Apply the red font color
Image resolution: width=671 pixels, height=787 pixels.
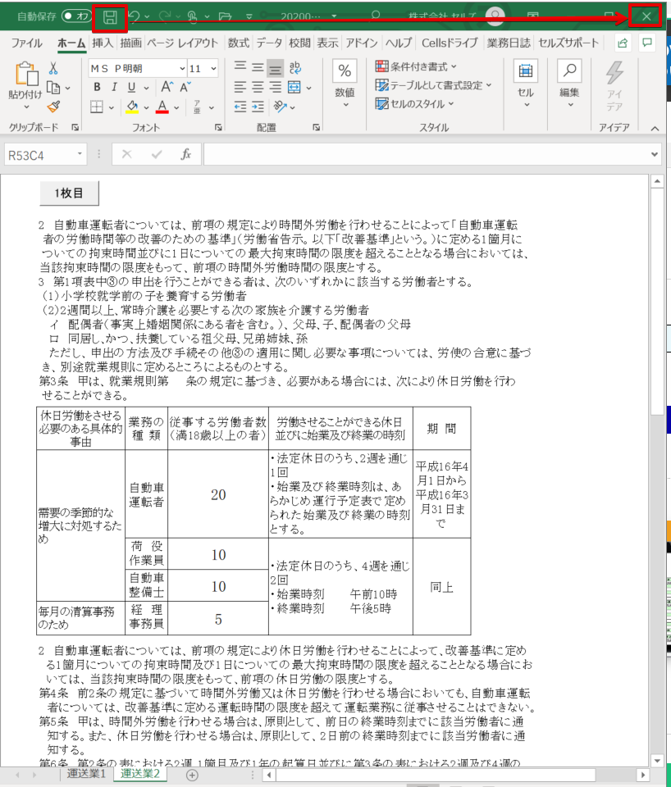click(162, 107)
